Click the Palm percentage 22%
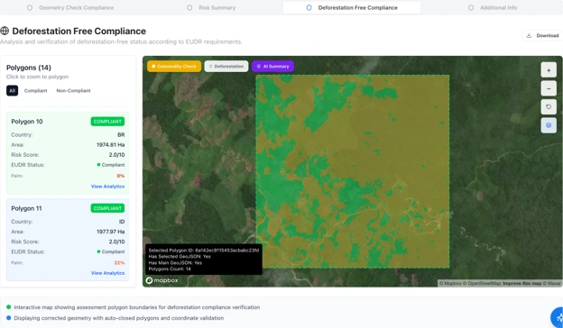This screenshot has height=328, width=563. [120, 263]
